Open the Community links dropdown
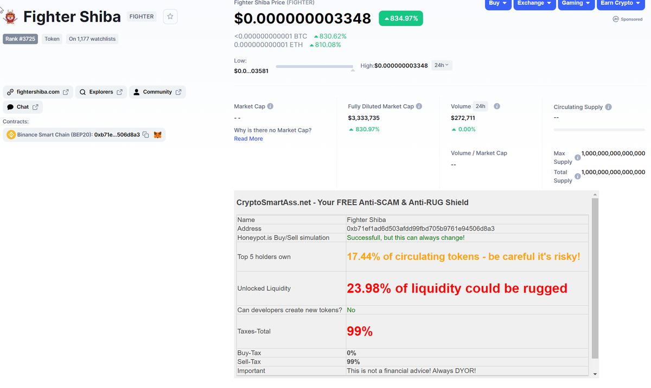Screen dimensions: 651x388 (157, 92)
